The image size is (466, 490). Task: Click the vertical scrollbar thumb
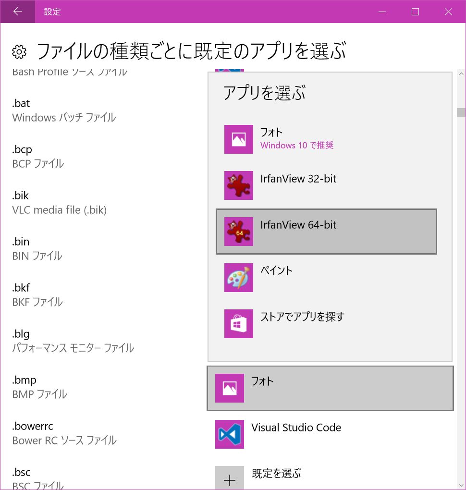[461, 112]
